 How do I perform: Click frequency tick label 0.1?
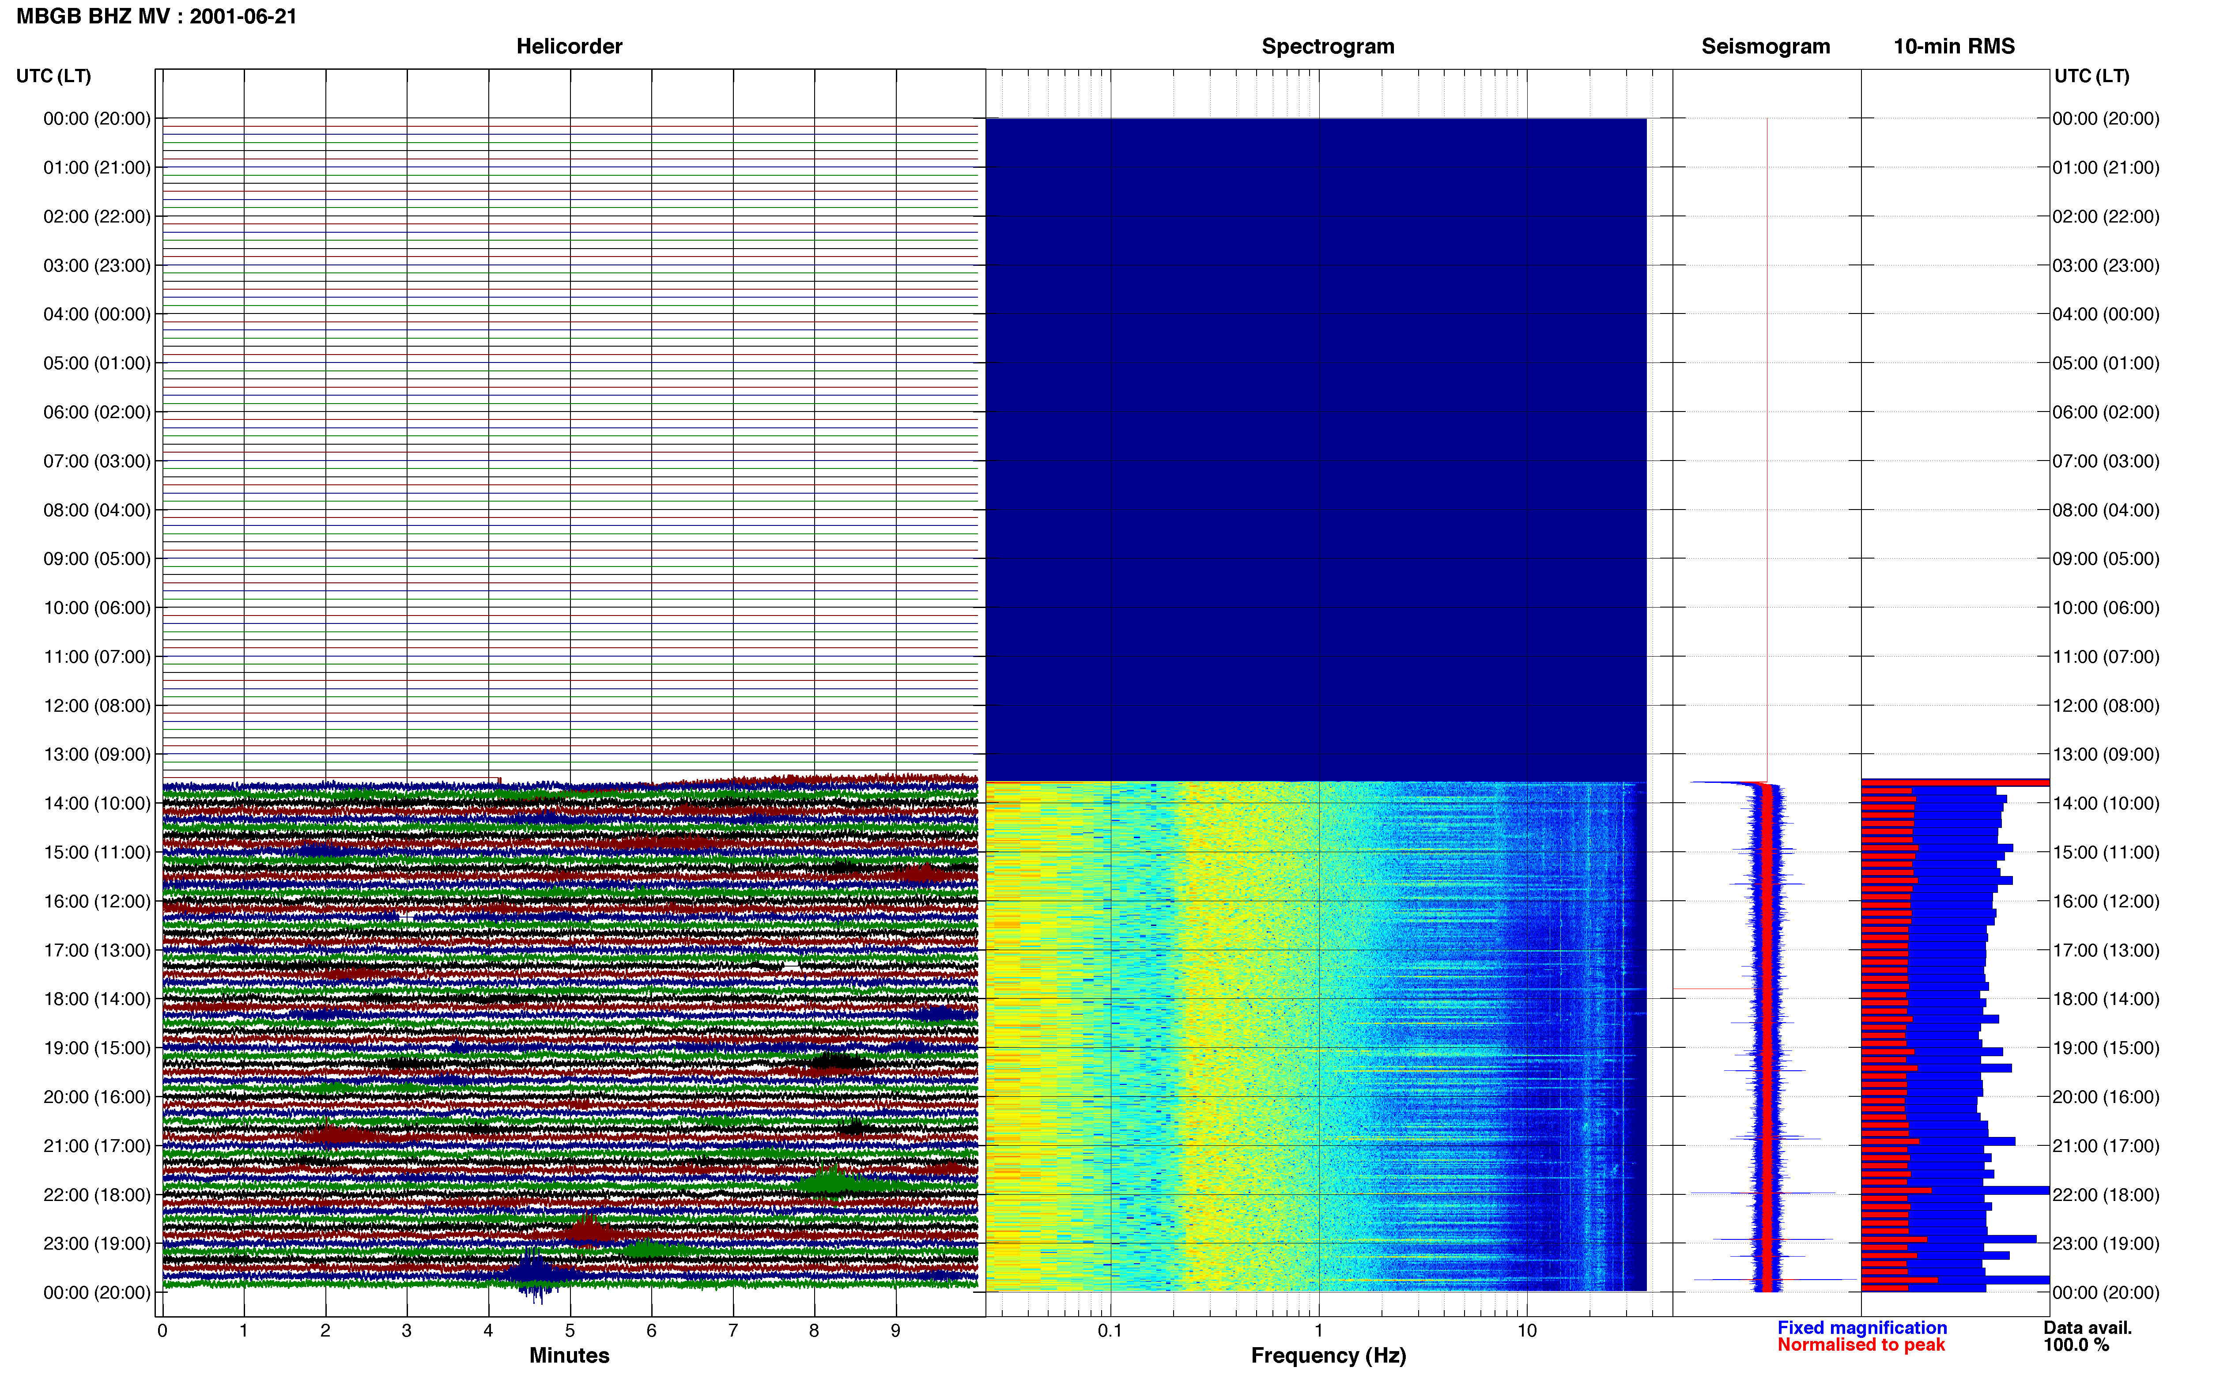click(x=1110, y=1330)
